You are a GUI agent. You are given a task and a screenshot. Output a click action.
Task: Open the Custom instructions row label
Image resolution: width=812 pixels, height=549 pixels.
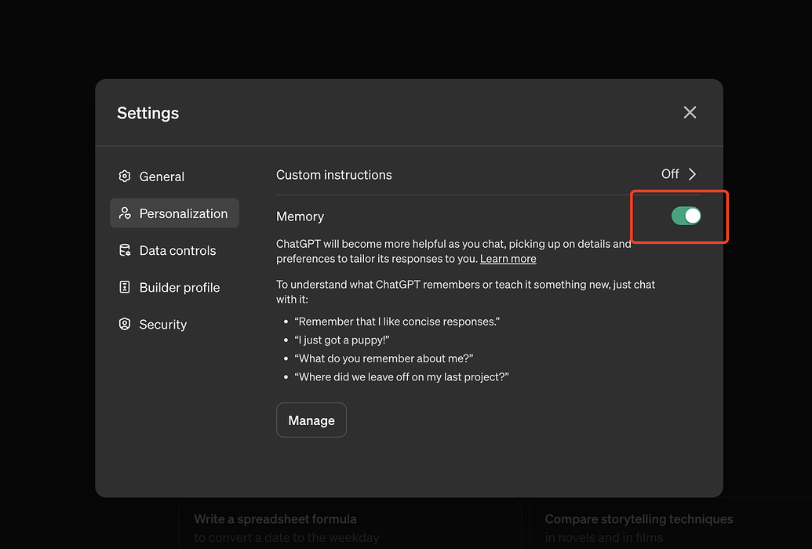(x=334, y=175)
